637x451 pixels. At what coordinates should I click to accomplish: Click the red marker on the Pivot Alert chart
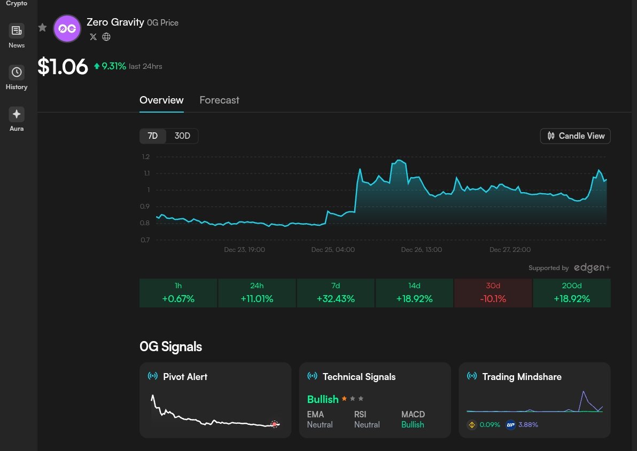click(x=275, y=424)
